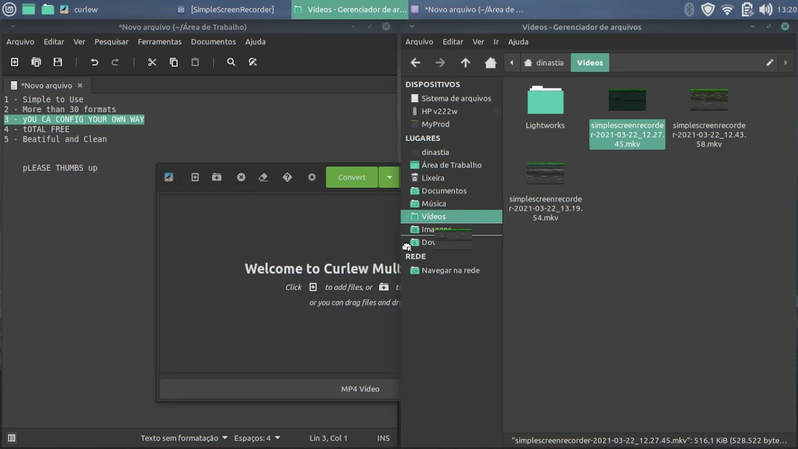798x449 pixels.
Task: Click the pencil edit-path icon
Action: tap(770, 62)
